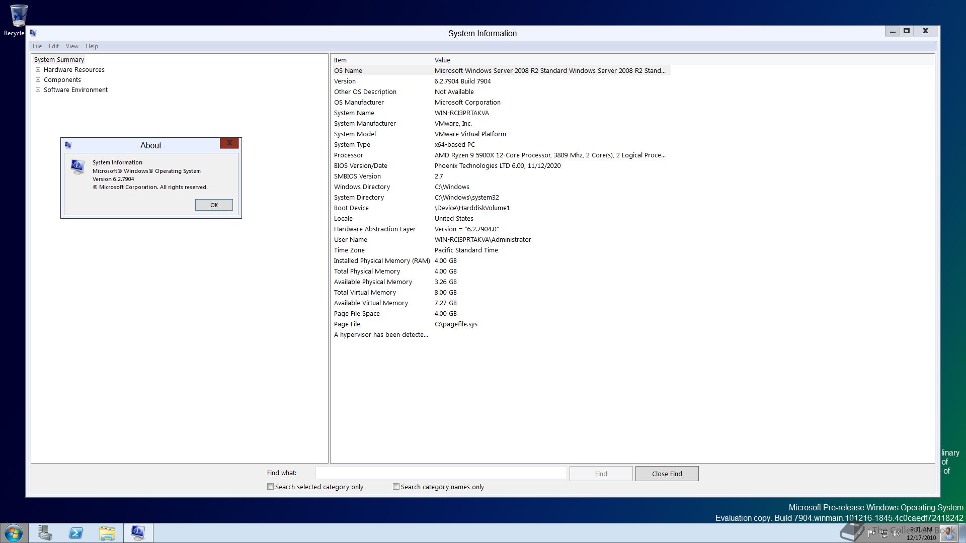Select the Other OS Description row
The width and height of the screenshot is (966, 543).
501,92
